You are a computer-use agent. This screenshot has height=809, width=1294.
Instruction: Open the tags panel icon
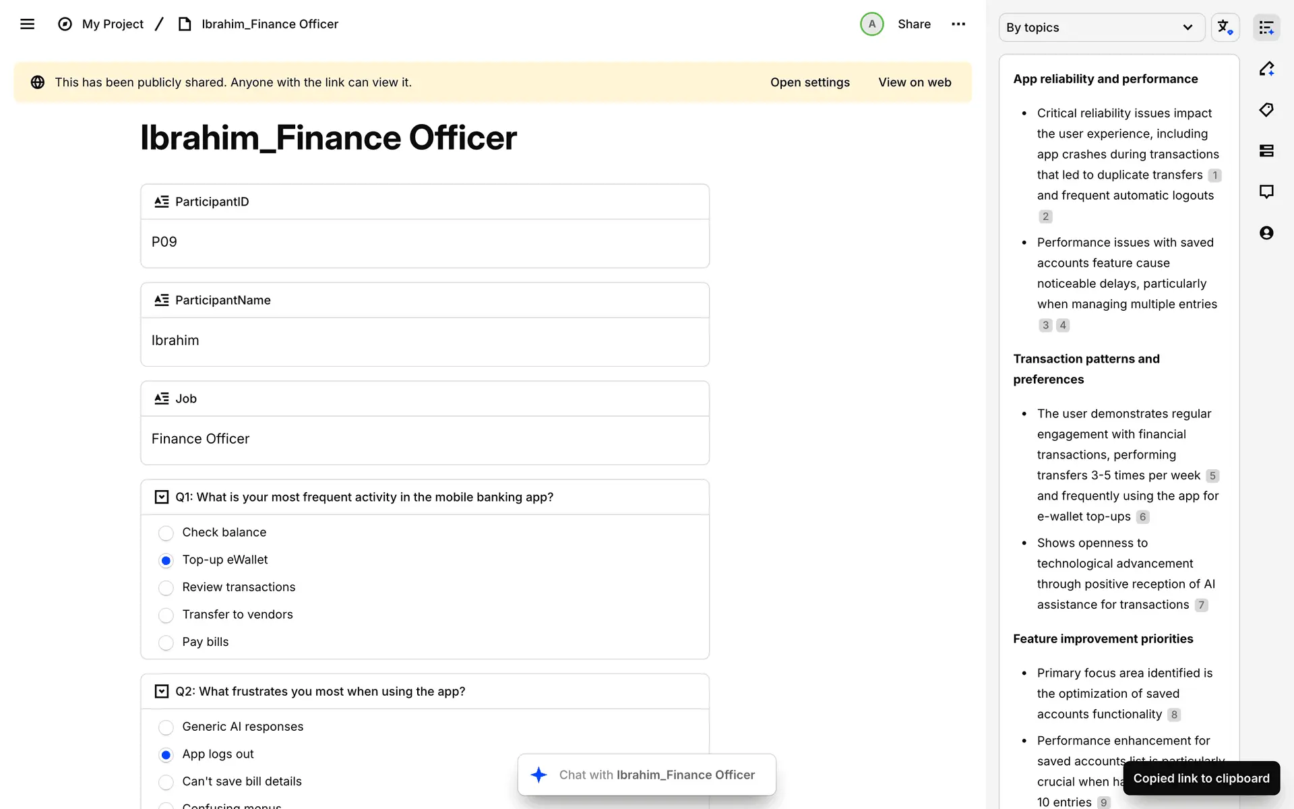(1266, 110)
